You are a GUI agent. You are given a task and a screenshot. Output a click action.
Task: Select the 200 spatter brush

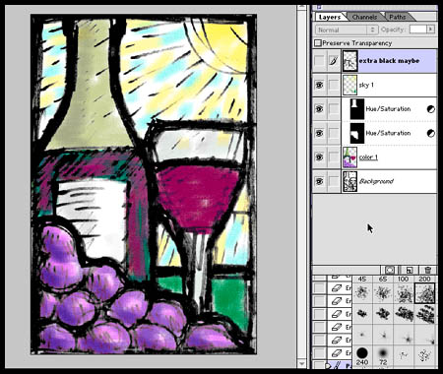point(425,293)
